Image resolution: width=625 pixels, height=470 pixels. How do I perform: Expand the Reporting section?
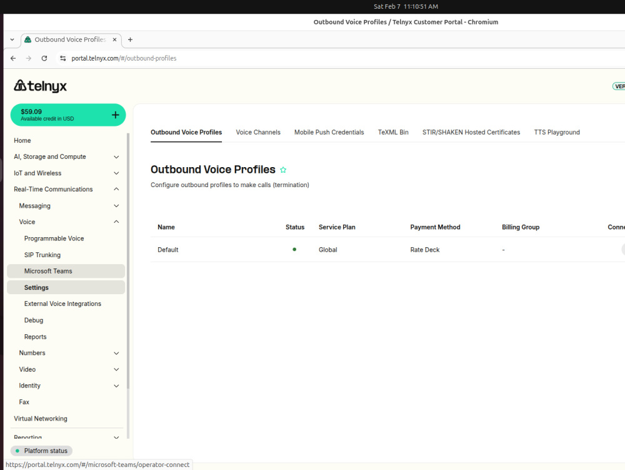[66, 437]
